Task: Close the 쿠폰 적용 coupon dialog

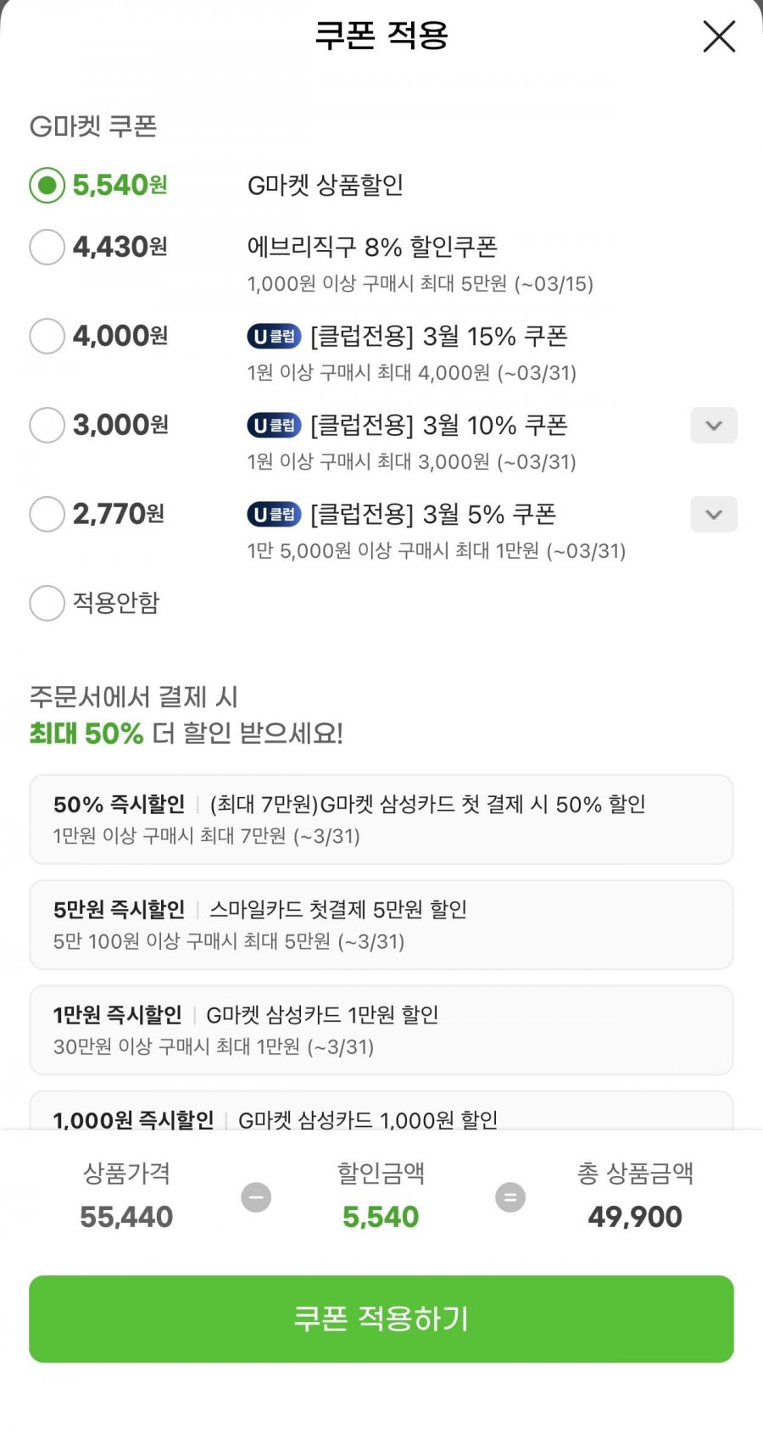Action: coord(719,36)
